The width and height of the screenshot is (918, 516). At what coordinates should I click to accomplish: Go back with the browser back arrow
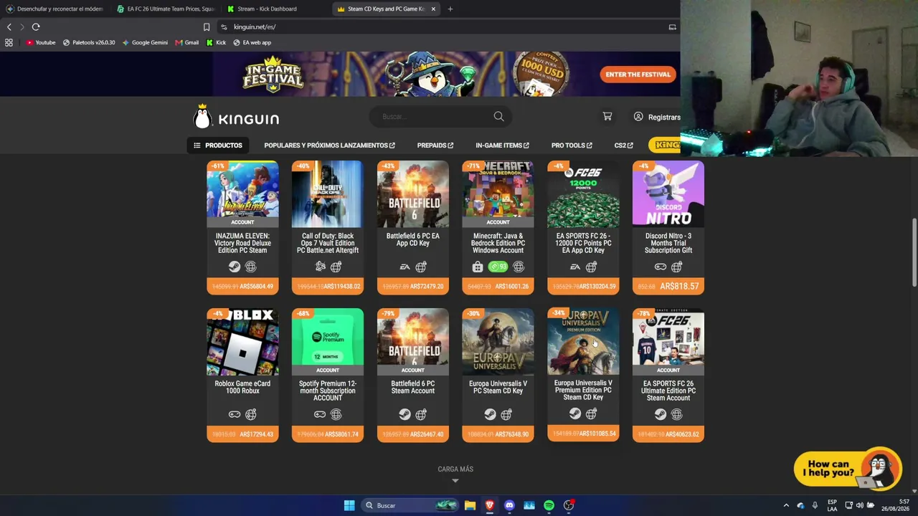[9, 27]
